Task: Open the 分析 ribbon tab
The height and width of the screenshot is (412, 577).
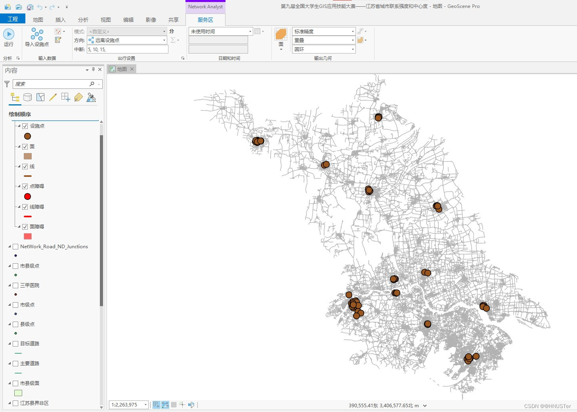Action: point(83,20)
